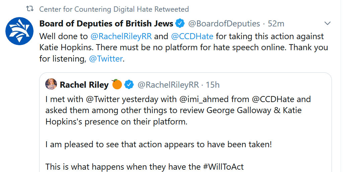This screenshot has width=348, height=172.
Task: Click Rachel Riley's verified checkmark badge
Action: pyautogui.click(x=129, y=85)
